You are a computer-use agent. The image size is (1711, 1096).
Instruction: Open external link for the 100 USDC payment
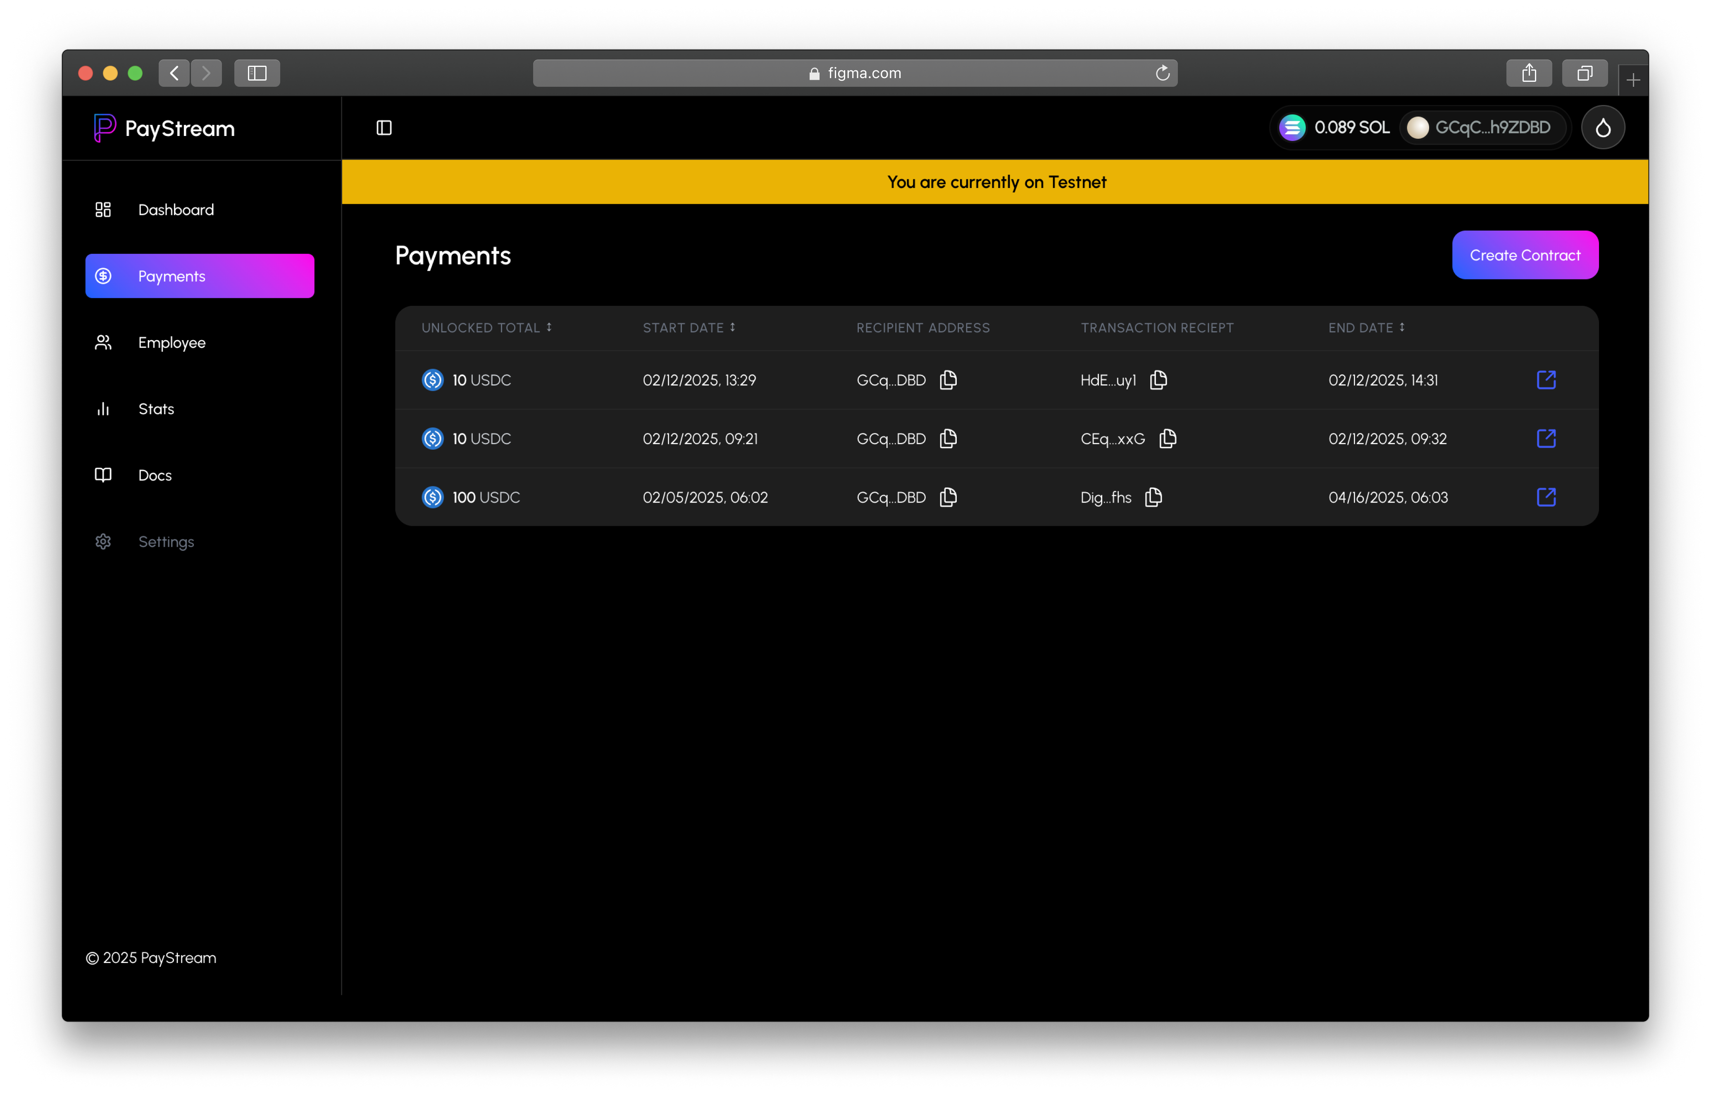(1546, 498)
